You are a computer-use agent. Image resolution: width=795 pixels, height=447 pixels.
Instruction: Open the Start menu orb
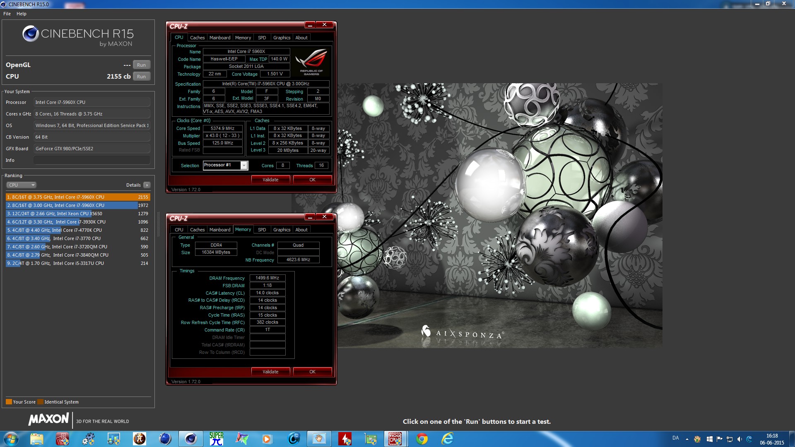click(11, 439)
